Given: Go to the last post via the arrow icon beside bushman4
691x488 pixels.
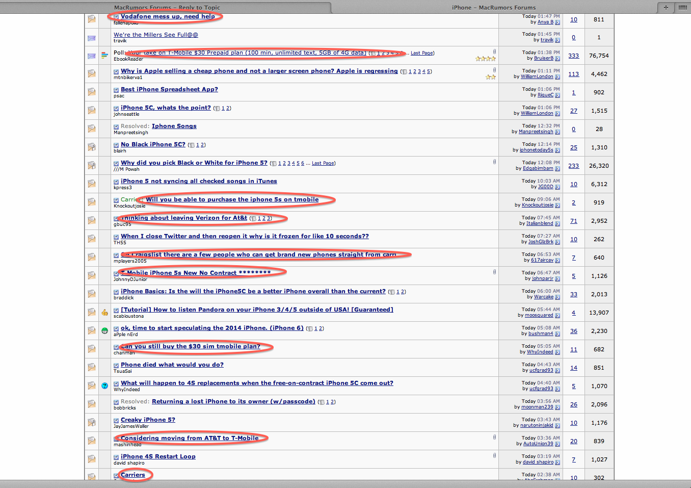Looking at the screenshot, I should [557, 334].
